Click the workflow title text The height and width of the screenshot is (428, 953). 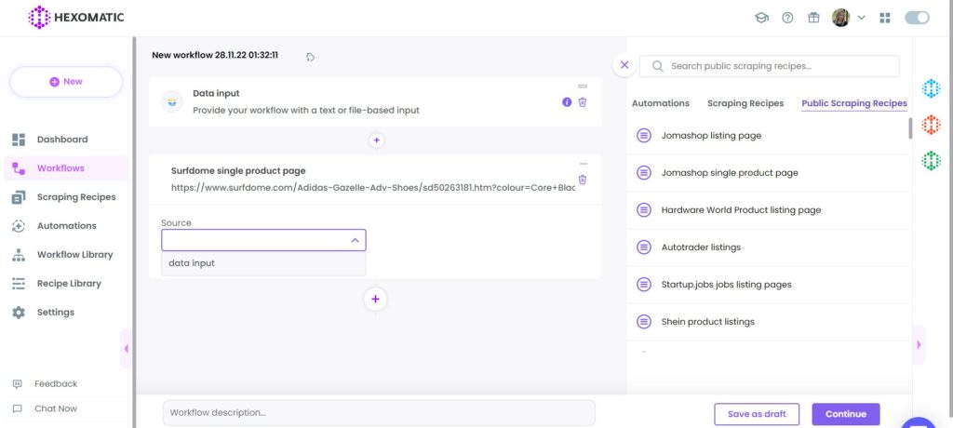(215, 55)
